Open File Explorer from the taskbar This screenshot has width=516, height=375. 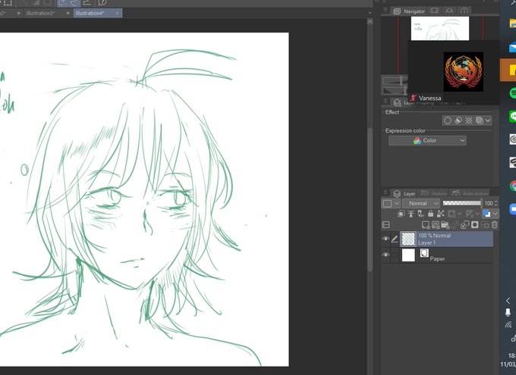512,23
